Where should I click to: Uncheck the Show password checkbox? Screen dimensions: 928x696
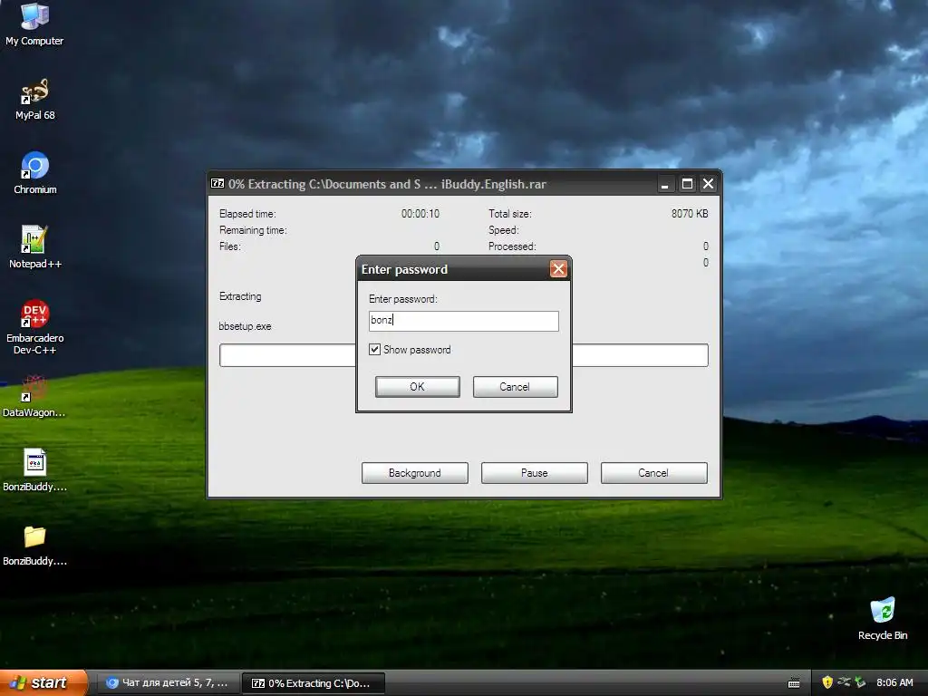374,350
